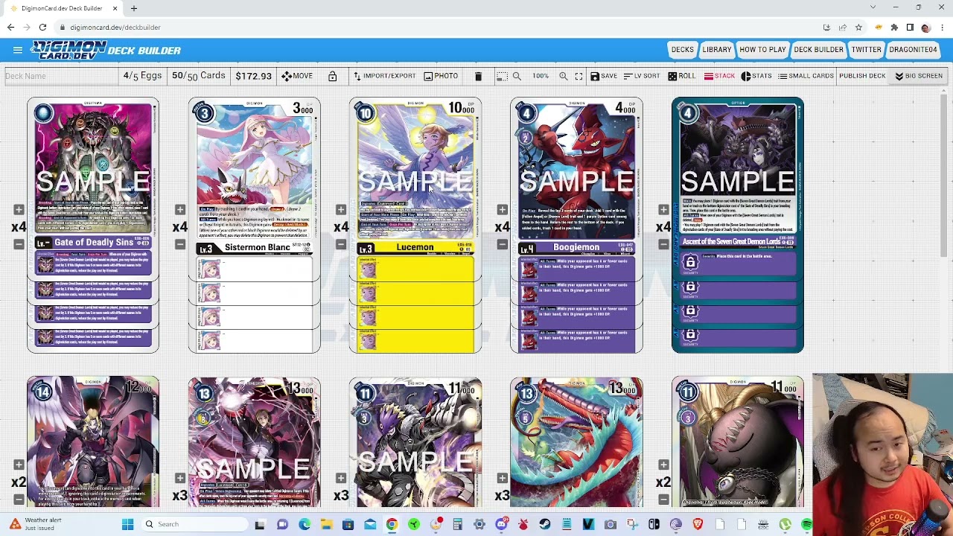Add a copy of the cost 14 card
Image resolution: width=953 pixels, height=536 pixels.
click(x=19, y=465)
